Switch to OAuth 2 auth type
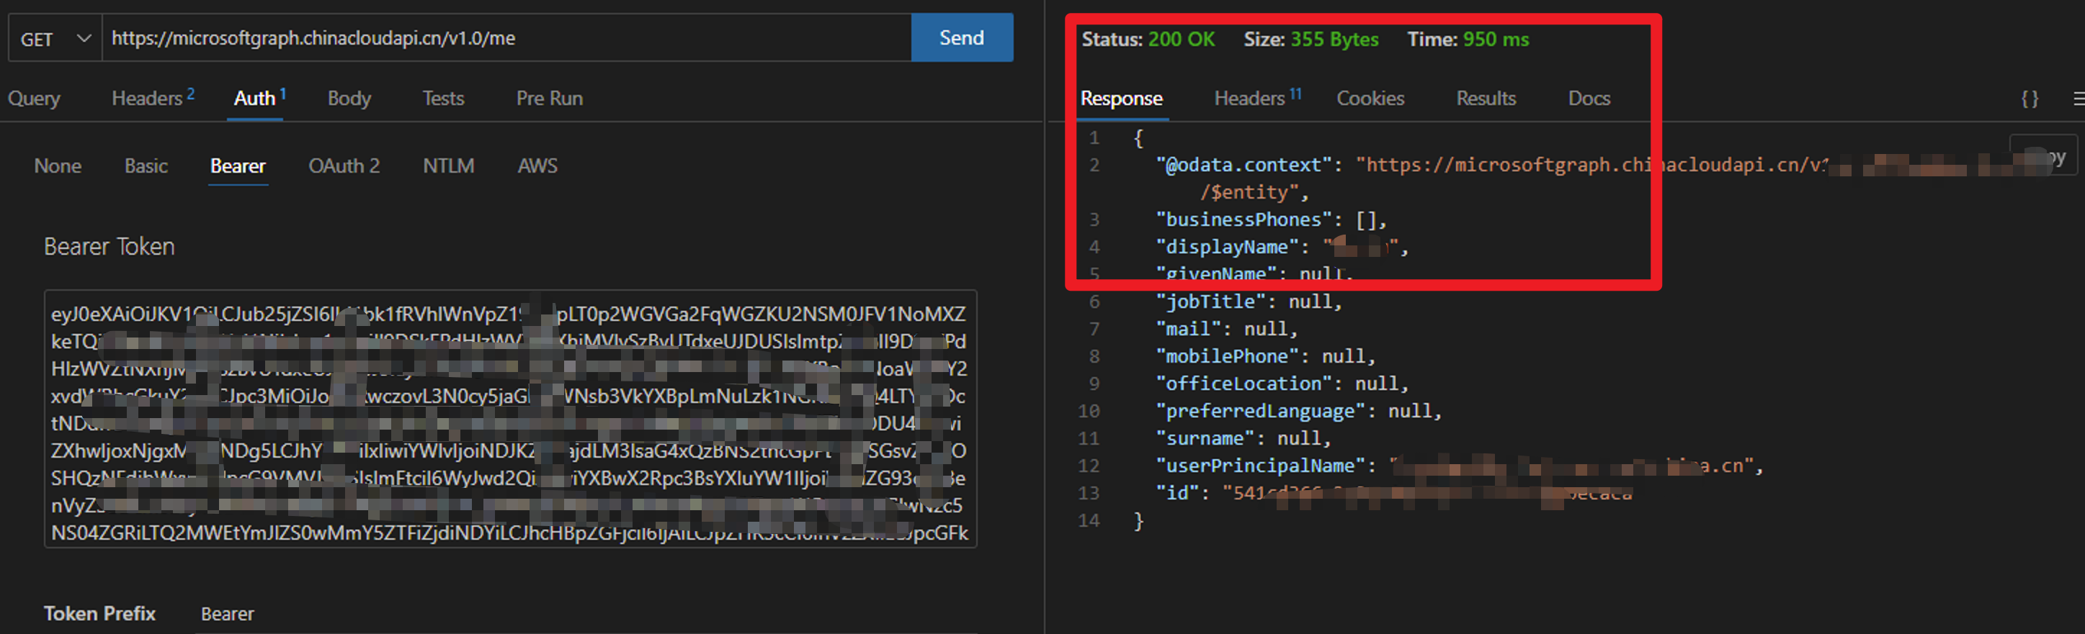Viewport: 2085px width, 634px height. click(x=343, y=166)
